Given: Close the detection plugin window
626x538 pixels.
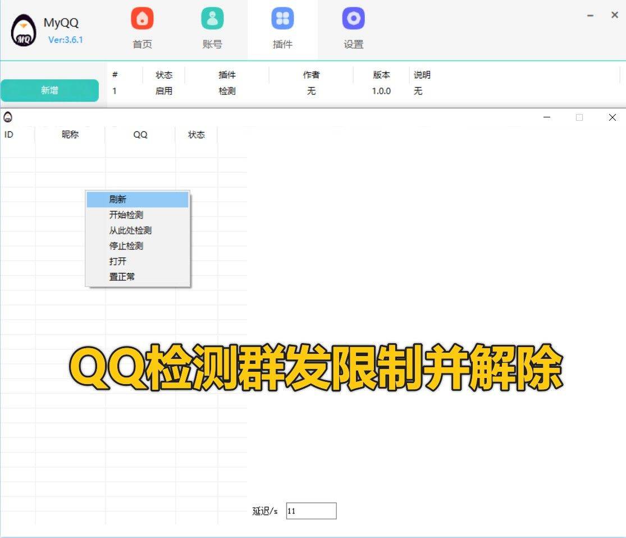Looking at the screenshot, I should pos(612,117).
